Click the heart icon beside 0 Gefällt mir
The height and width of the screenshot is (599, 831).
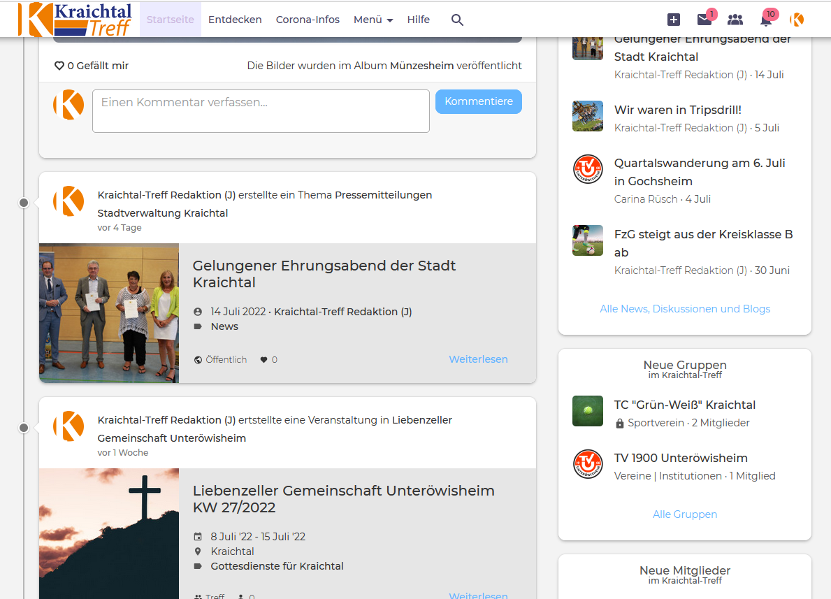59,66
